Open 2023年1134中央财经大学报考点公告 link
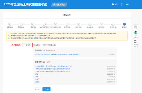 (57, 54)
